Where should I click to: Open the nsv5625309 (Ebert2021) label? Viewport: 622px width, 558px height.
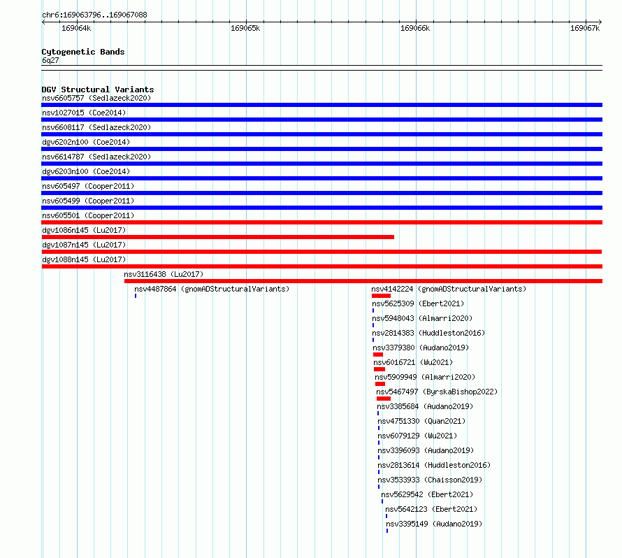coord(418,303)
